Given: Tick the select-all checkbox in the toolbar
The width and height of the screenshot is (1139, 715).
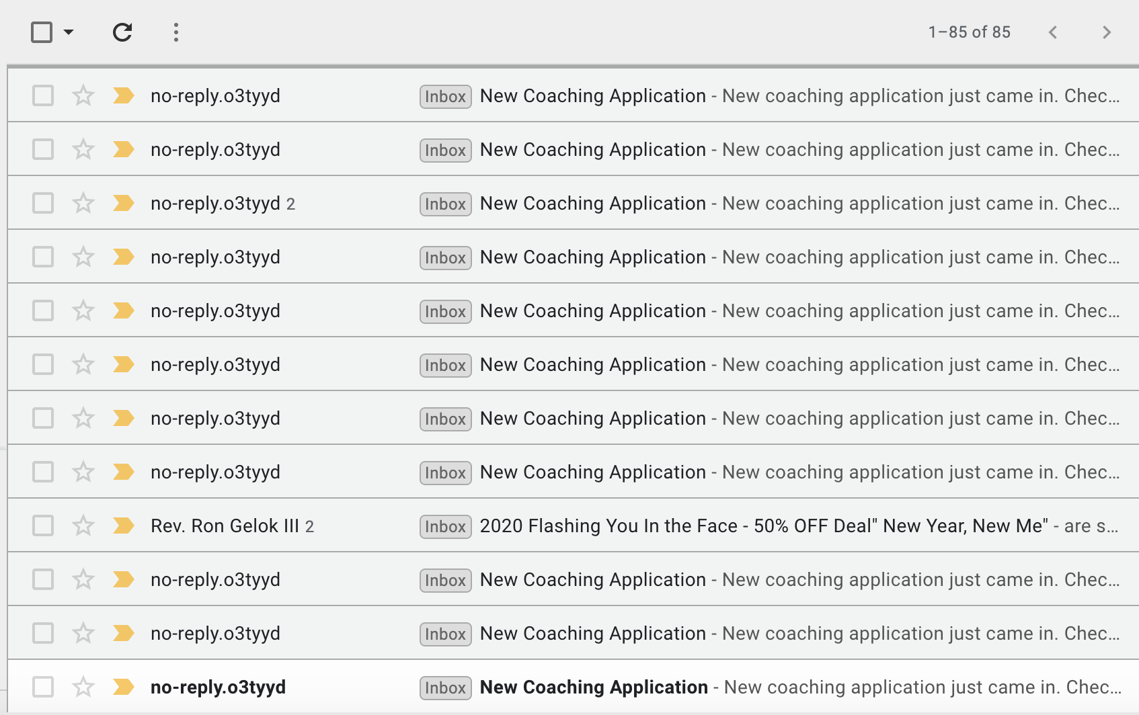Looking at the screenshot, I should coord(42,32).
